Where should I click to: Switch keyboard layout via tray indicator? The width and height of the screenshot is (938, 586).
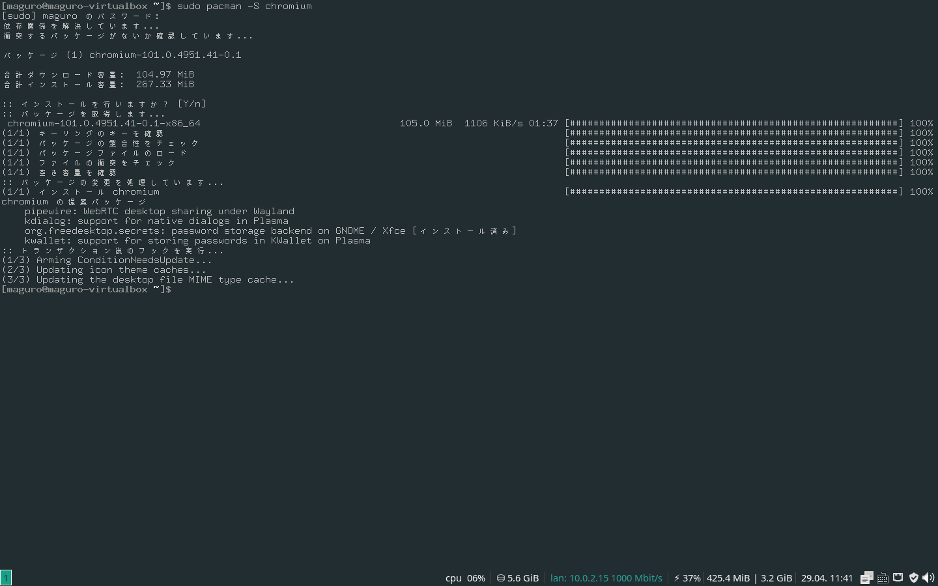(x=883, y=578)
